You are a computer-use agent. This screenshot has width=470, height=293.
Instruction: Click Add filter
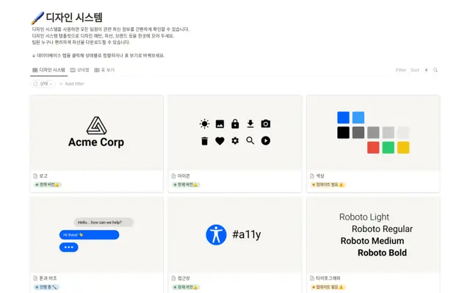[x=72, y=84]
